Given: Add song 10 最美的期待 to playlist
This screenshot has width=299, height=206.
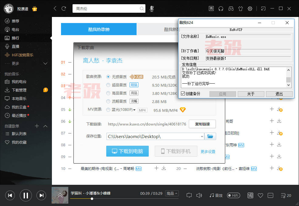Looking at the screenshot, I should (x=156, y=168).
